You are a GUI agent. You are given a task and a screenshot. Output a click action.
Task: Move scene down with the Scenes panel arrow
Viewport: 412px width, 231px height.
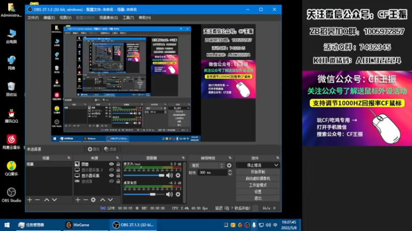click(x=55, y=200)
